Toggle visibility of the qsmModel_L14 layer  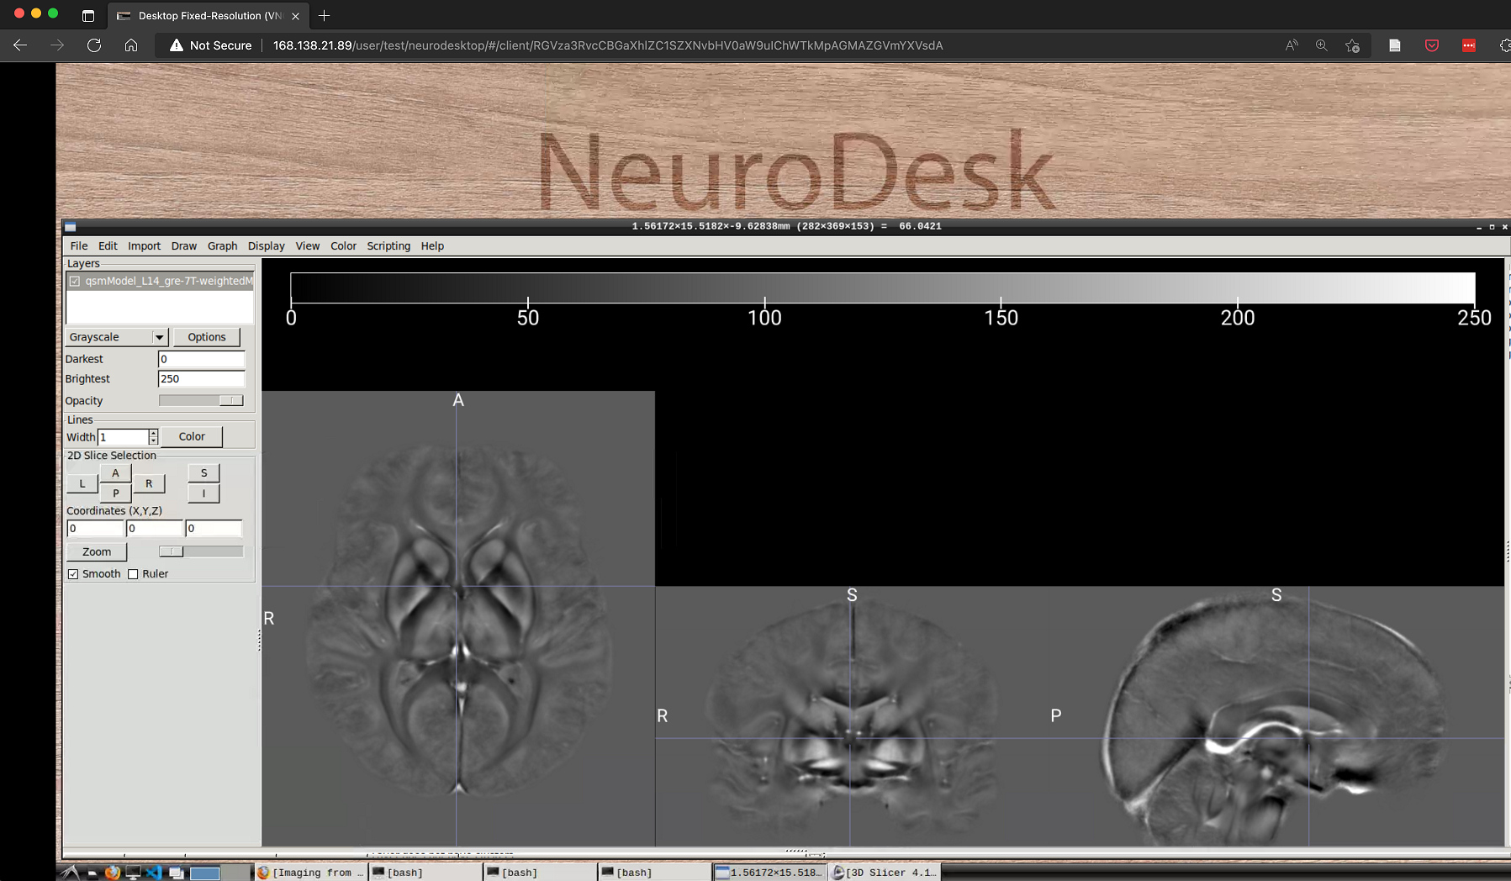[x=75, y=282]
